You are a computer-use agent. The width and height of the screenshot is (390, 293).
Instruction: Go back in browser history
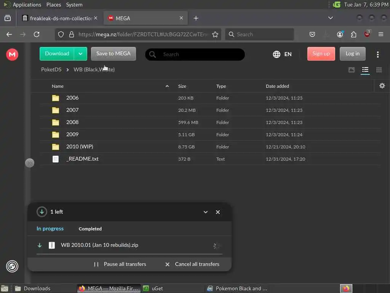point(9,34)
